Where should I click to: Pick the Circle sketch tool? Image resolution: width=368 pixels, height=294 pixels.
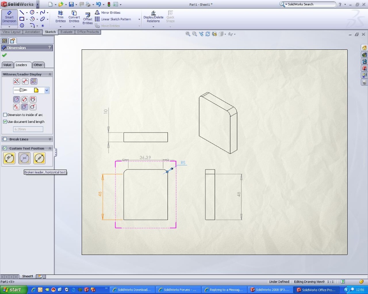tap(32, 12)
